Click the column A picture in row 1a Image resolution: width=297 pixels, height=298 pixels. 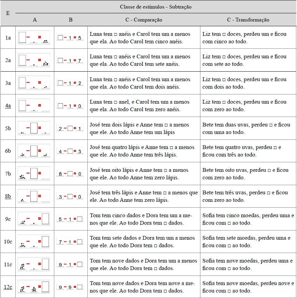tap(34, 38)
